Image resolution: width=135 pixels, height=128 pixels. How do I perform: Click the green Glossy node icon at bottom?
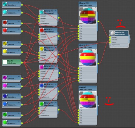tap(5, 122)
